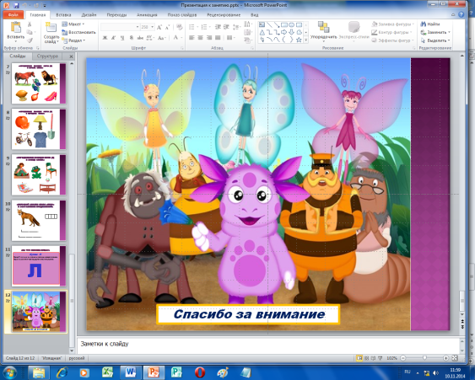Open the Section (Раздел) dropdown
Image resolution: width=475 pixels, height=380 pixels.
click(73, 40)
